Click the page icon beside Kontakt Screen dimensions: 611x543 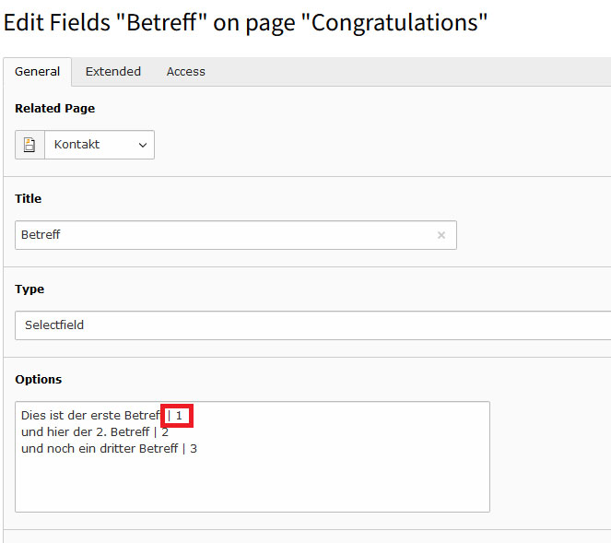point(29,145)
